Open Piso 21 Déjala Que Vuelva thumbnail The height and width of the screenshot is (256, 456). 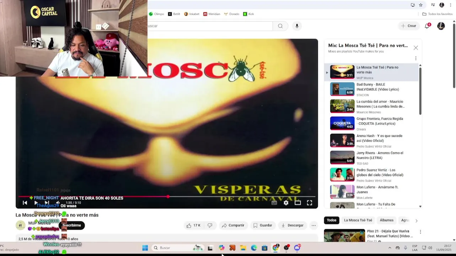pos(344,235)
